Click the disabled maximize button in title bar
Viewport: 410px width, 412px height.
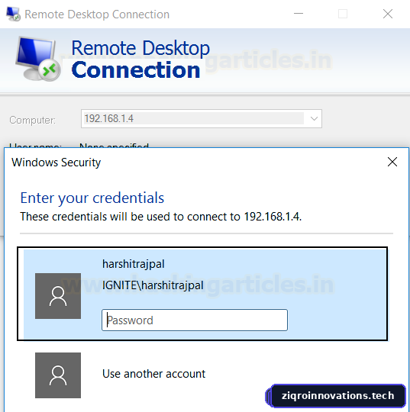pos(342,14)
